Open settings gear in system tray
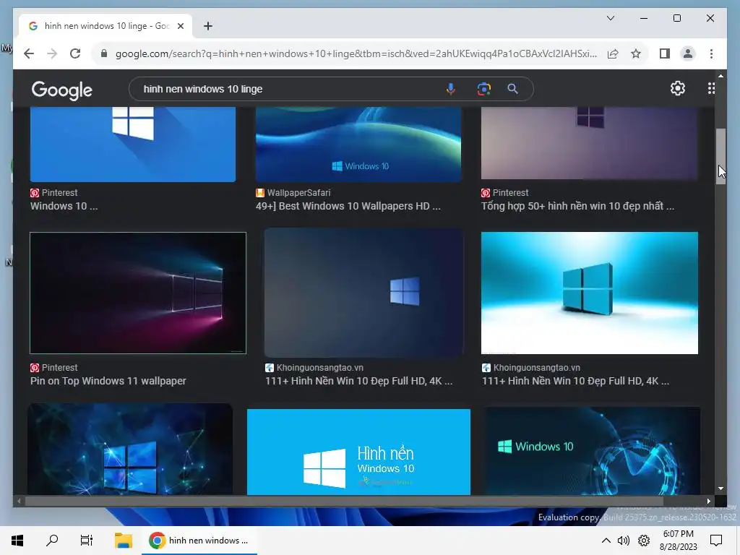Viewport: 740px width, 555px height. click(644, 541)
